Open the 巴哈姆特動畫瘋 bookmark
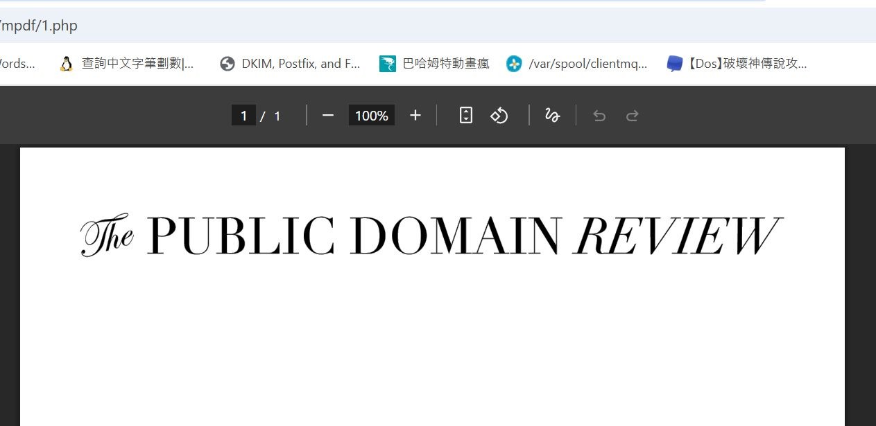The width and height of the screenshot is (876, 426). (x=434, y=64)
